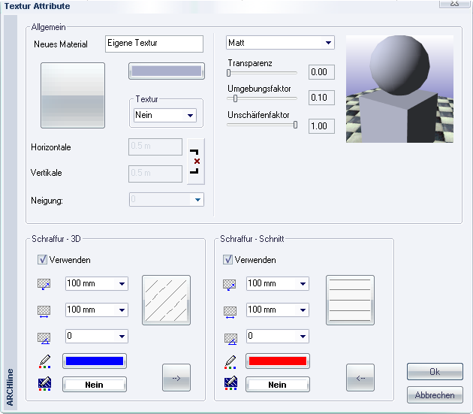
Task: Click the Abbrechen button
Action: (x=435, y=395)
